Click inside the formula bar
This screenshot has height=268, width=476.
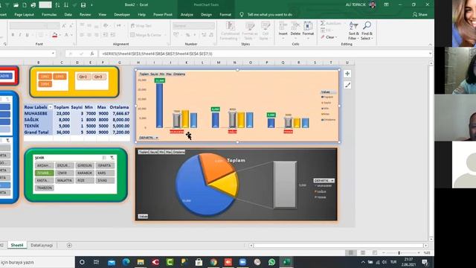coord(263,54)
